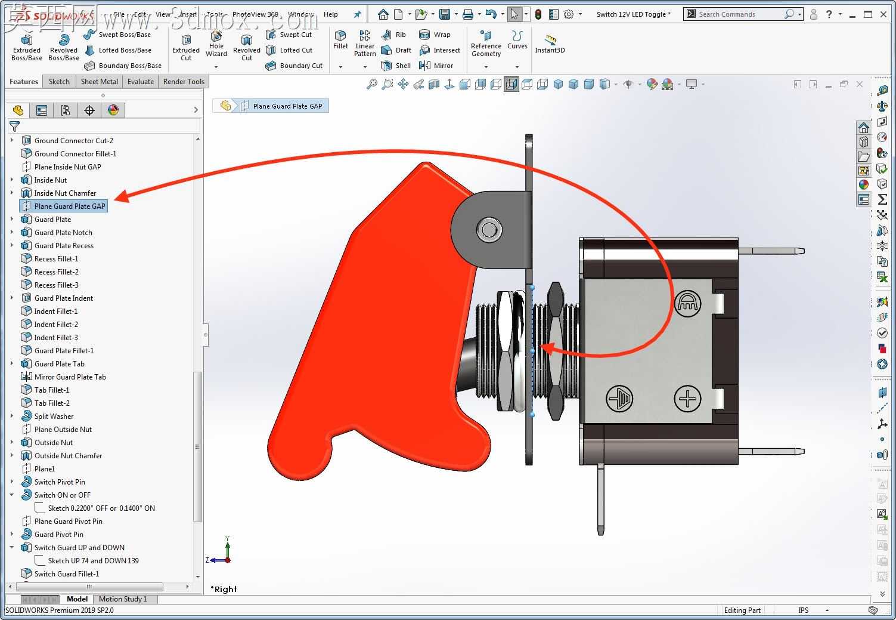Collapse Switch Guard UP and DOWN feature
This screenshot has height=620, width=896.
(12, 548)
